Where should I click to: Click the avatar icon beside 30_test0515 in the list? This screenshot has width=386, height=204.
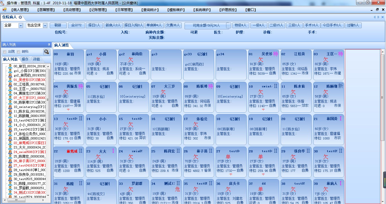click(x=10, y=179)
